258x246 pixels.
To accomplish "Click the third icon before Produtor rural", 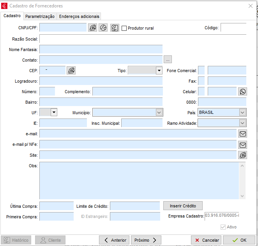I will click(115, 28).
